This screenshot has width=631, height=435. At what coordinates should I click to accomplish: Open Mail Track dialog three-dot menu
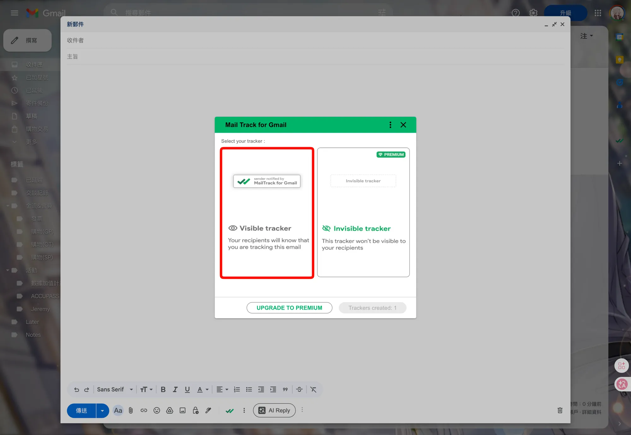(x=390, y=125)
